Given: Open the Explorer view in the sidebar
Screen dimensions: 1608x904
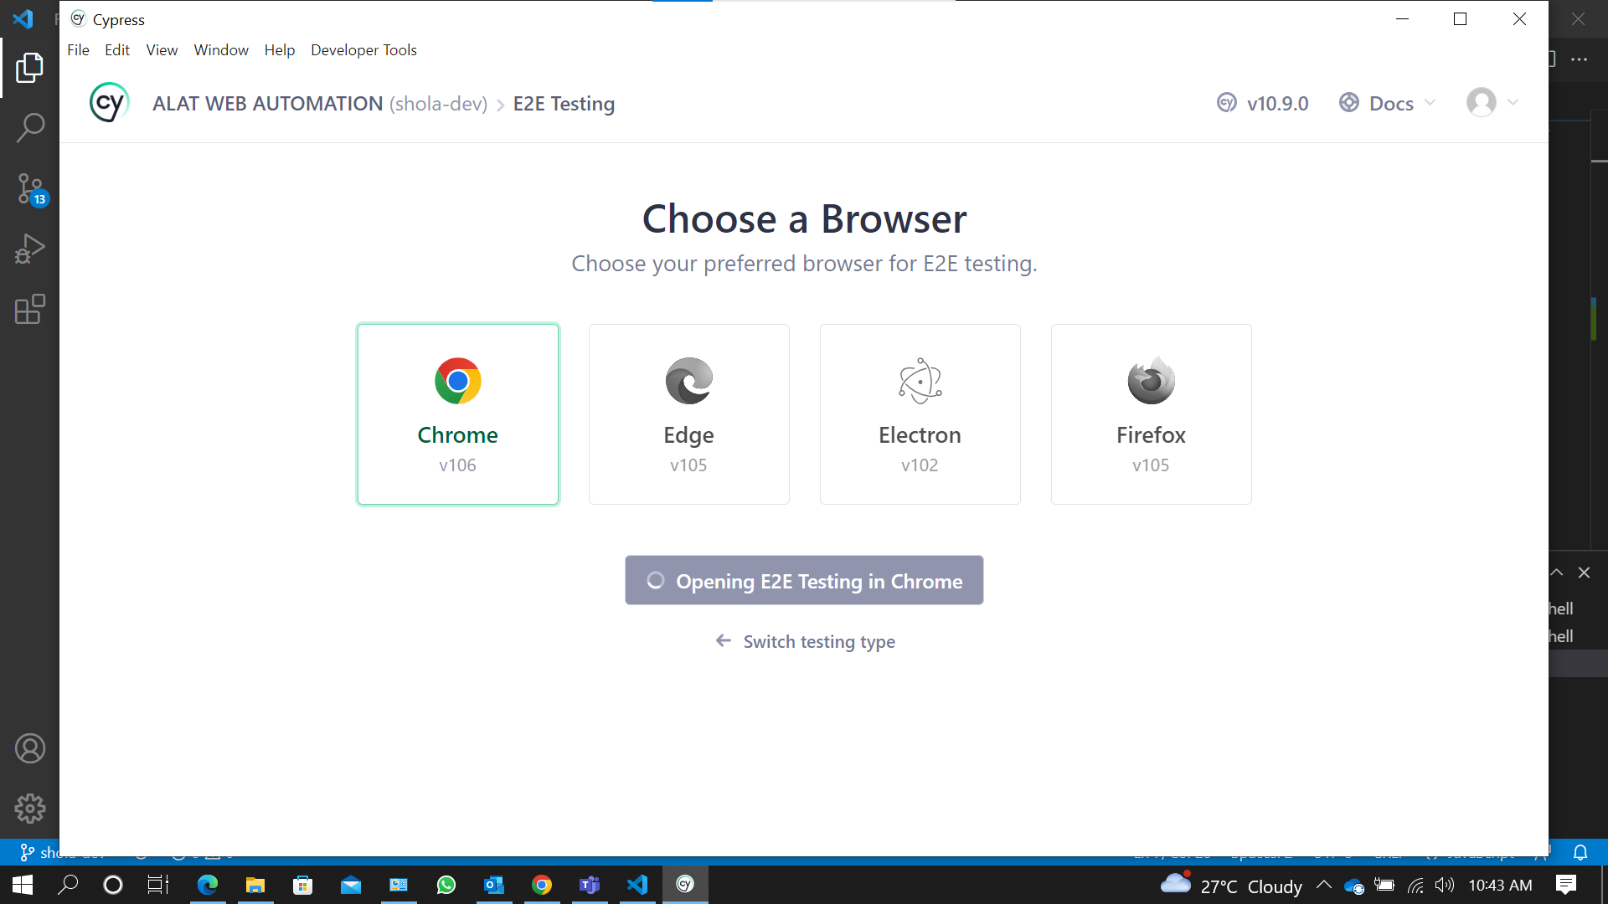Looking at the screenshot, I should point(30,68).
